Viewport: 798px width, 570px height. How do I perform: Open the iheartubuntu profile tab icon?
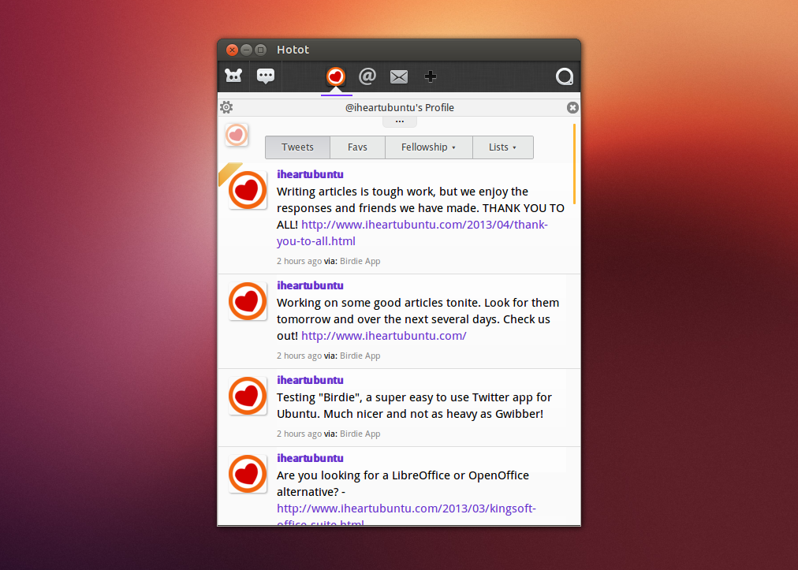point(336,76)
